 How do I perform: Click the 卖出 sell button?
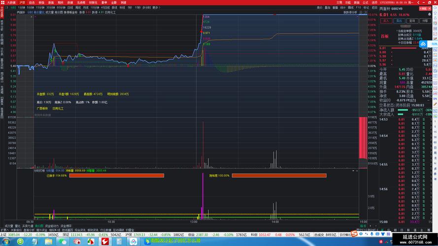pyautogui.click(x=400, y=21)
